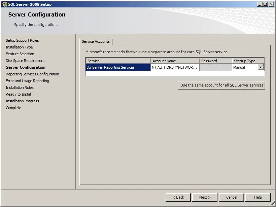Select Ready to Install step
The width and height of the screenshot is (276, 207).
tap(19, 94)
